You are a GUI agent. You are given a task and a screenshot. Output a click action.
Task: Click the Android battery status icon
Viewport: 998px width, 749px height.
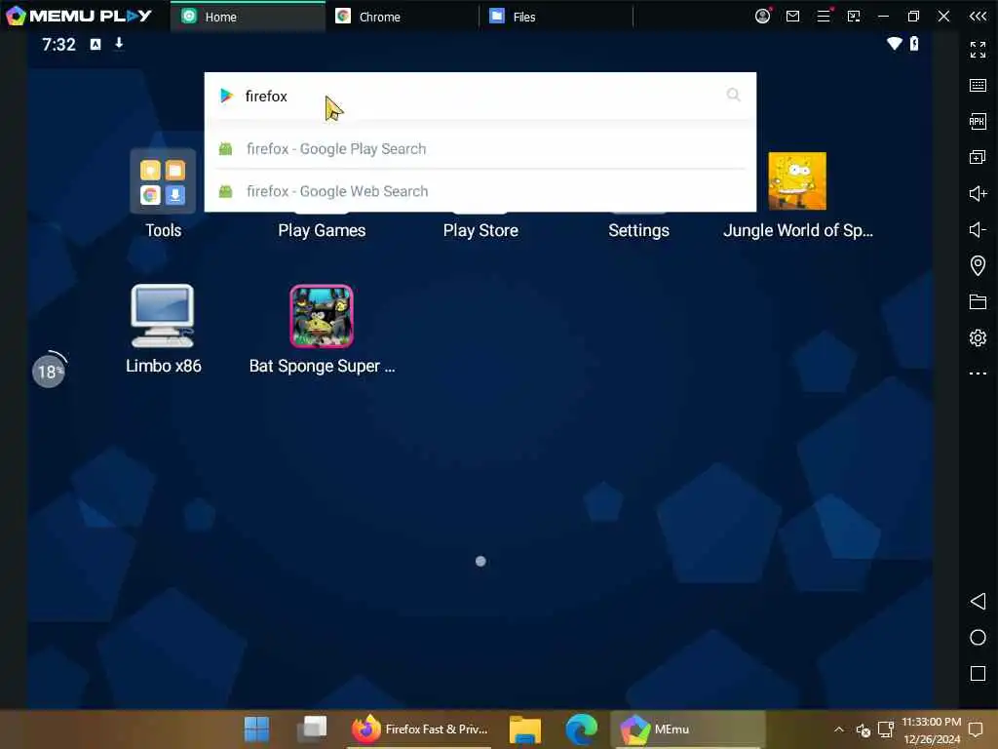click(x=914, y=43)
